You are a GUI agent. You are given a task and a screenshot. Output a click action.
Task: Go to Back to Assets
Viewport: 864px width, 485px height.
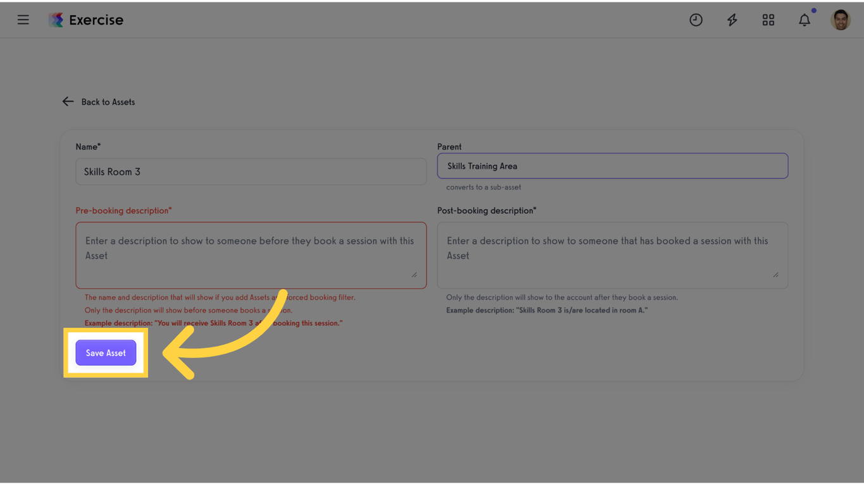coord(108,102)
